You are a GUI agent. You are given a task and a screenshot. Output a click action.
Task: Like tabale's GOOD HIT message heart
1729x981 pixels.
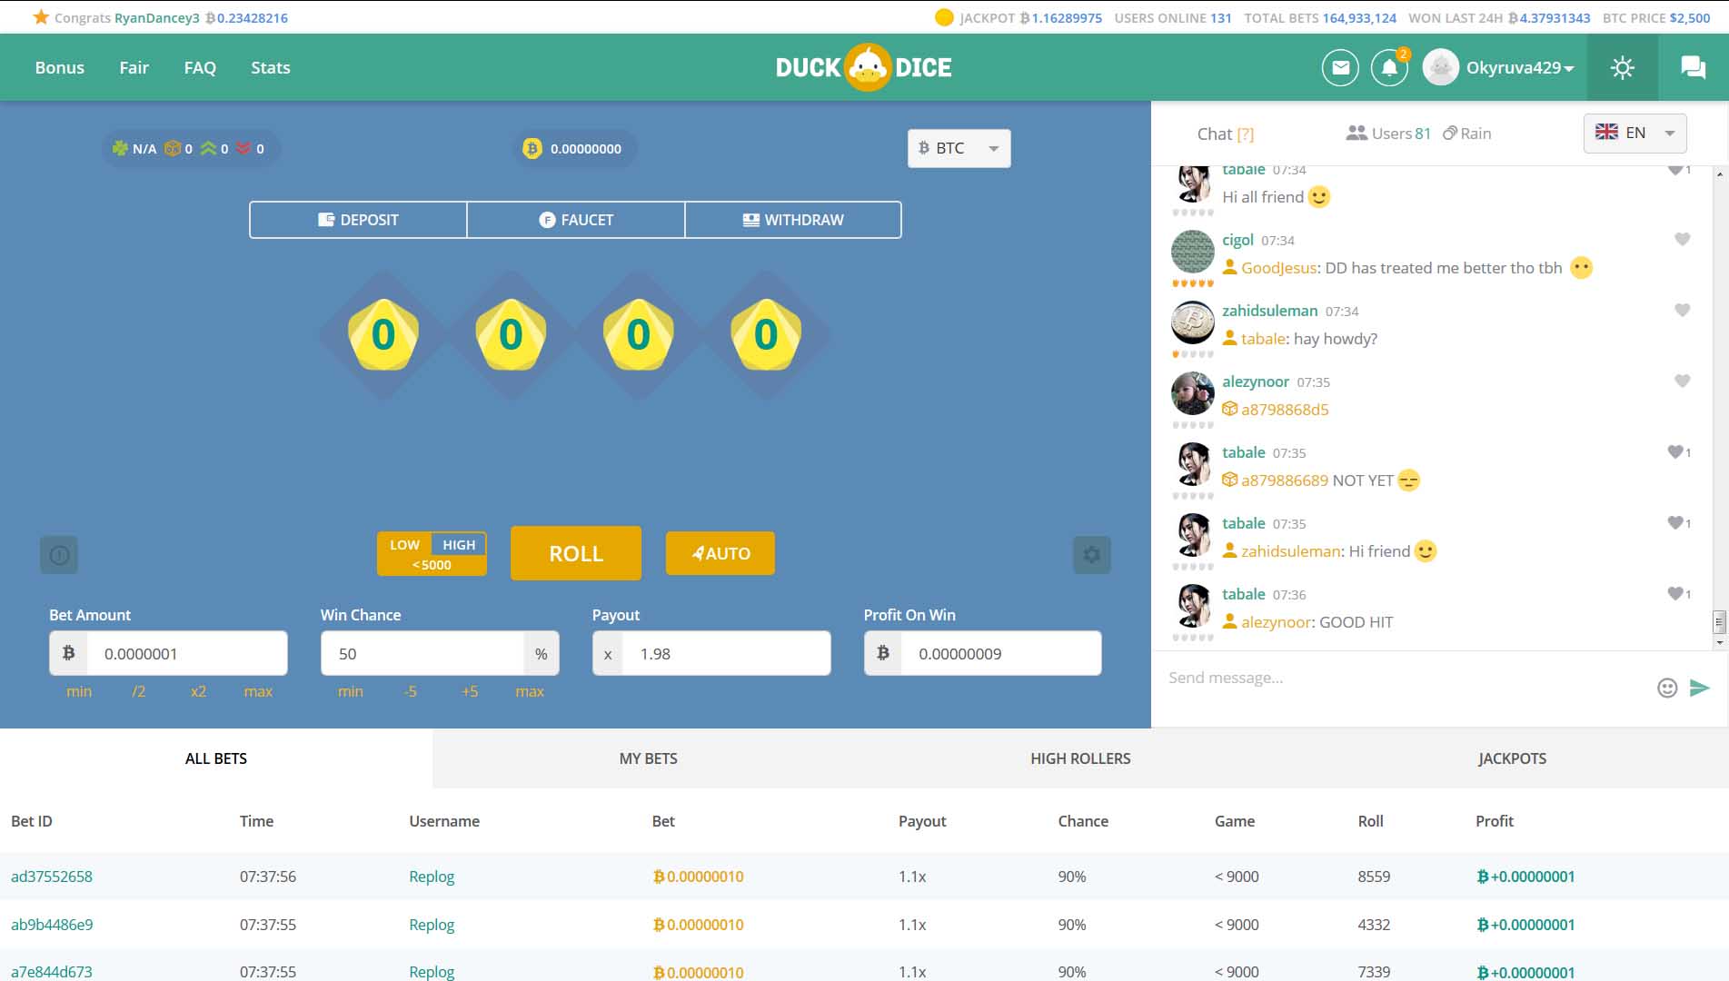(x=1676, y=593)
